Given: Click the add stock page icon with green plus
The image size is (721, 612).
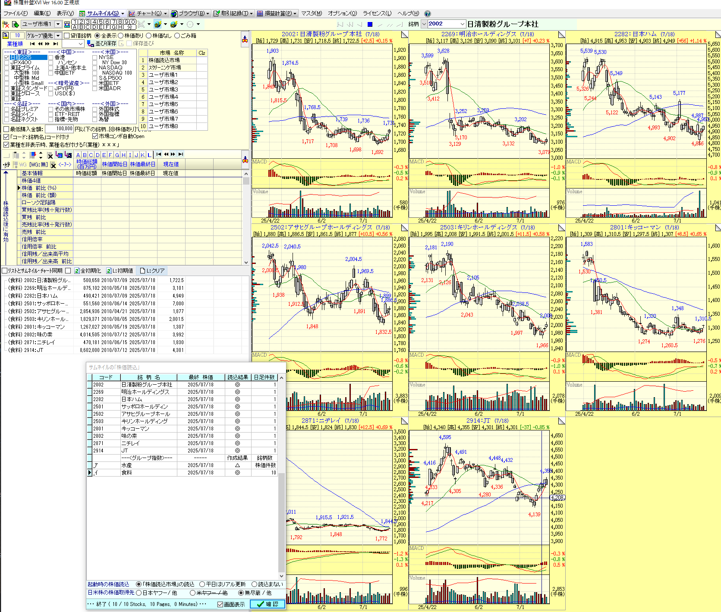Looking at the screenshot, I should pyautogui.click(x=15, y=24).
